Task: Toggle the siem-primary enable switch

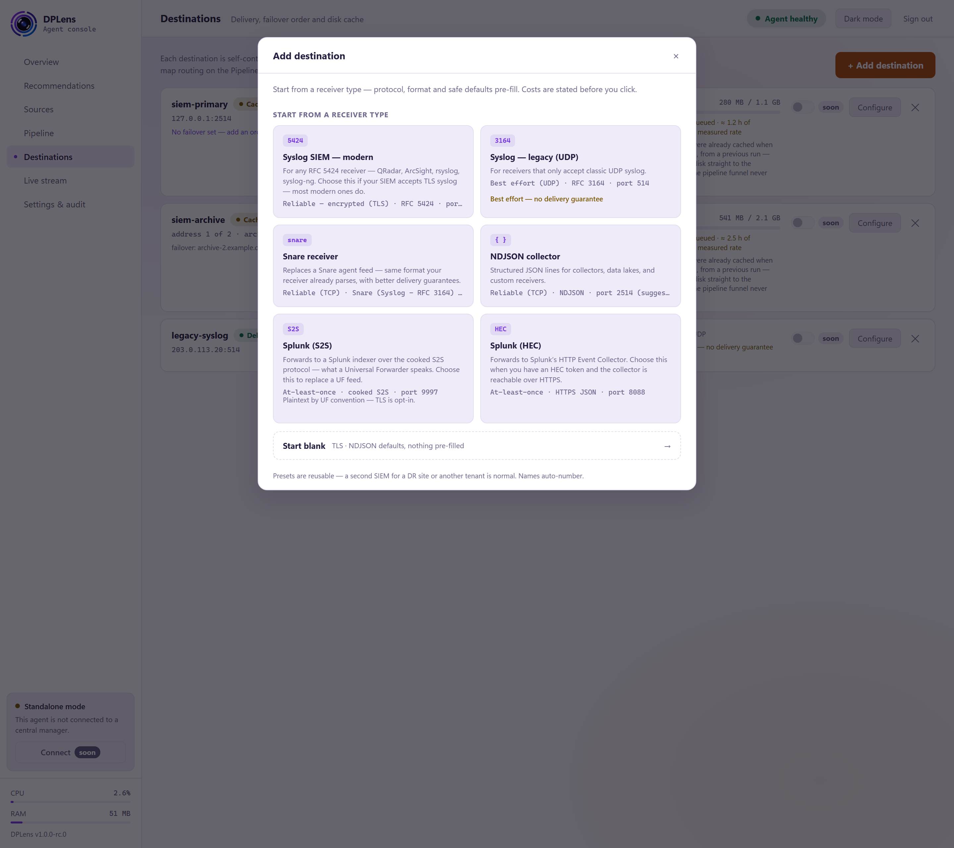Action: click(803, 107)
